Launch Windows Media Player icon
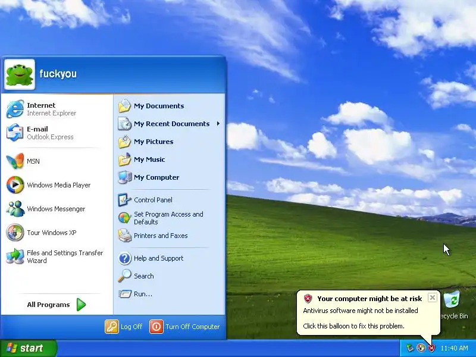This screenshot has width=476, height=357. pyautogui.click(x=15, y=185)
